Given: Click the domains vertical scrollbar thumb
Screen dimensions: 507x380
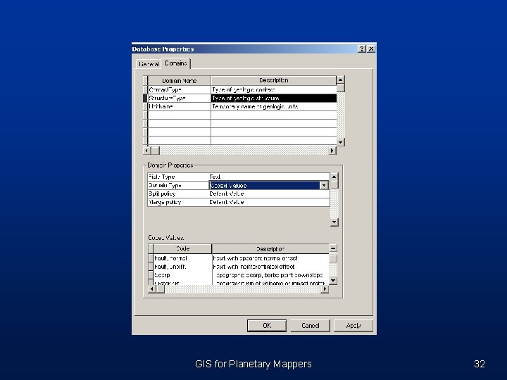Looking at the screenshot, I should coord(341,88).
